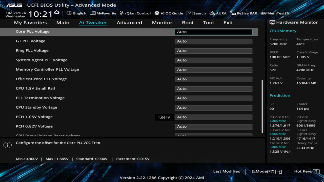The width and height of the screenshot is (324, 182).
Task: Select the GT PLL Voltage Auto field
Action: [213, 41]
